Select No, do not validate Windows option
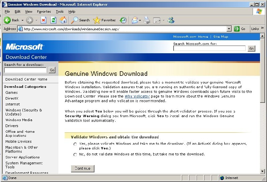267x182 pixels. (75, 154)
